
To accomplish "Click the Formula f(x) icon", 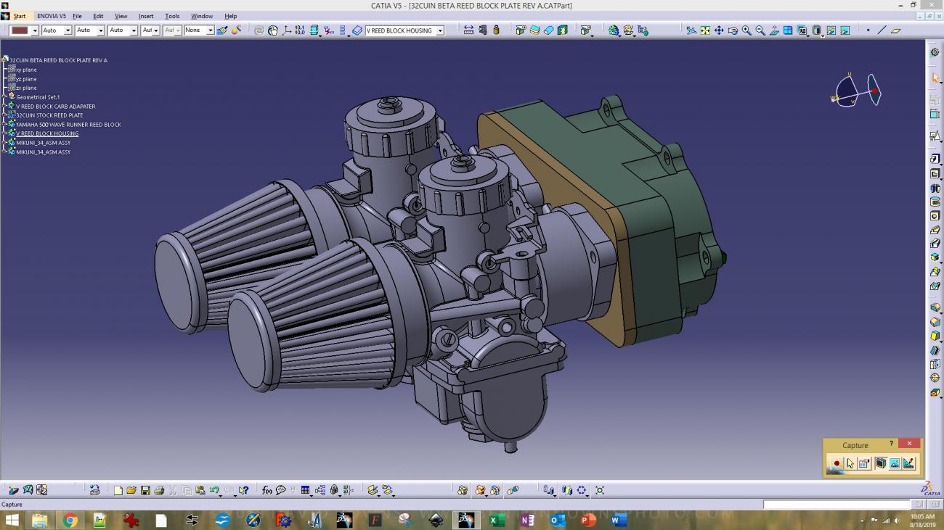I will [x=266, y=490].
